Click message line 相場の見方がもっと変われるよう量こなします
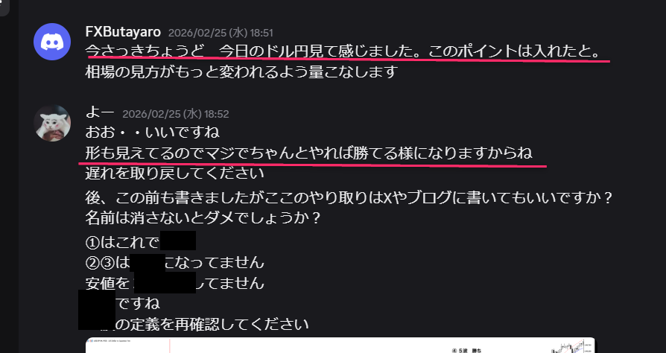 pos(241,72)
